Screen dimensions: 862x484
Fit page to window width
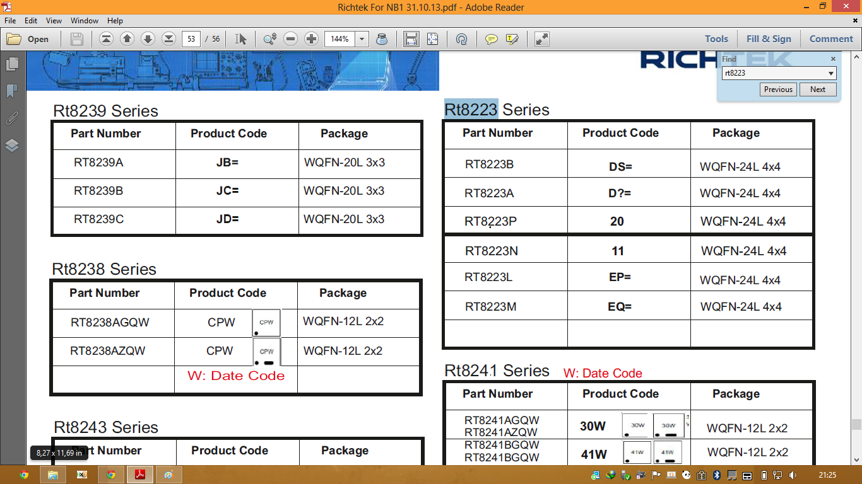[411, 39]
